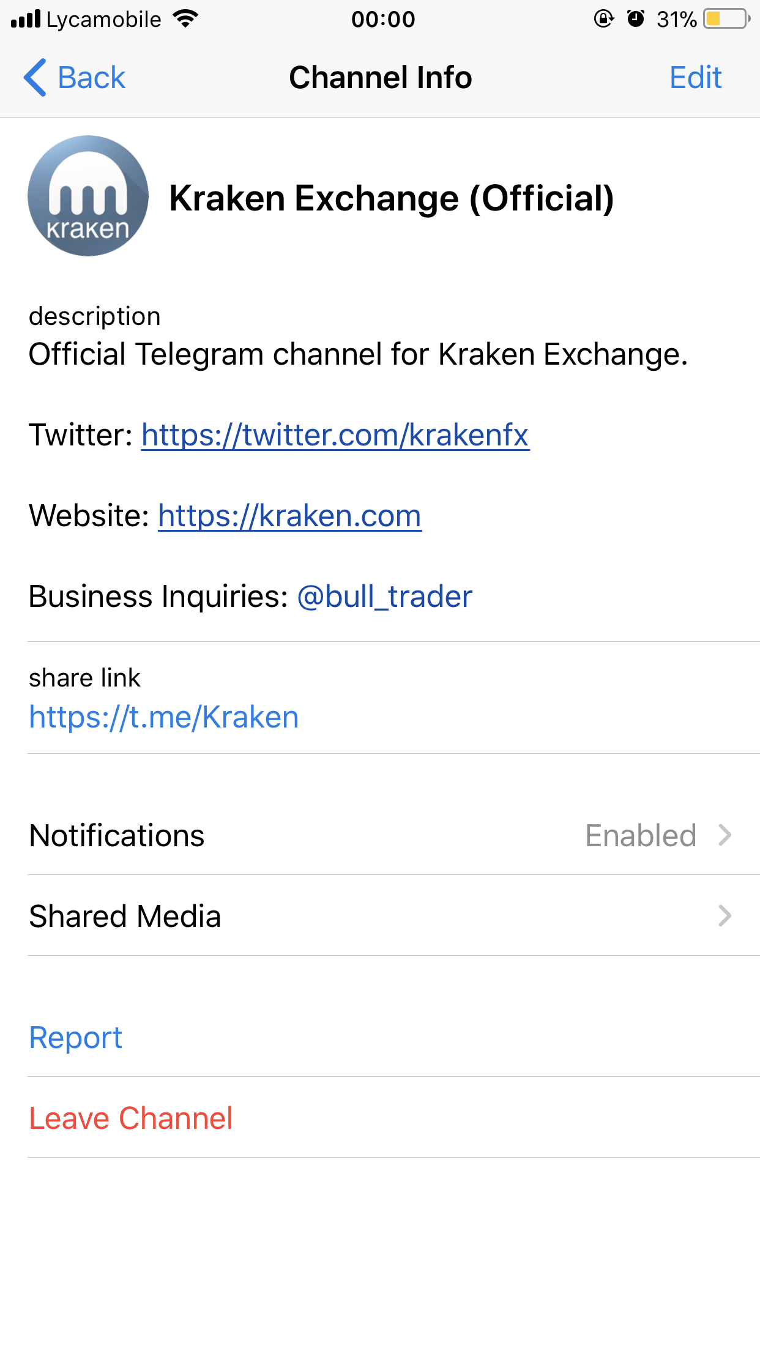This screenshot has width=760, height=1351.
Task: Open the kraken.com website link
Action: click(289, 516)
